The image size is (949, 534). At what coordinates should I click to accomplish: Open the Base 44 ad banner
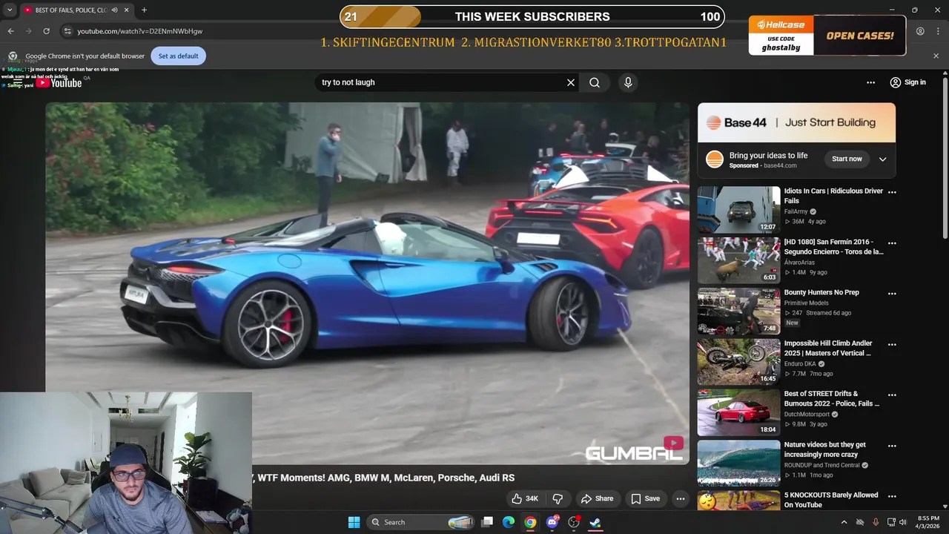796,122
